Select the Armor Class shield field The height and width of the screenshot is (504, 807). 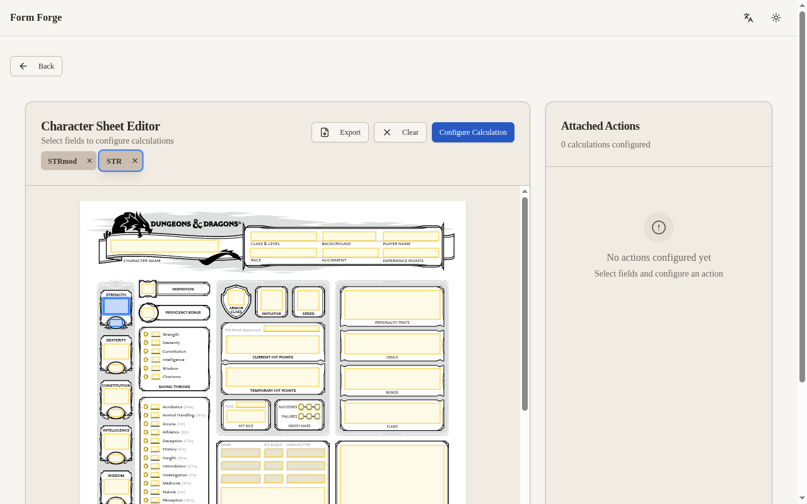pos(236,297)
